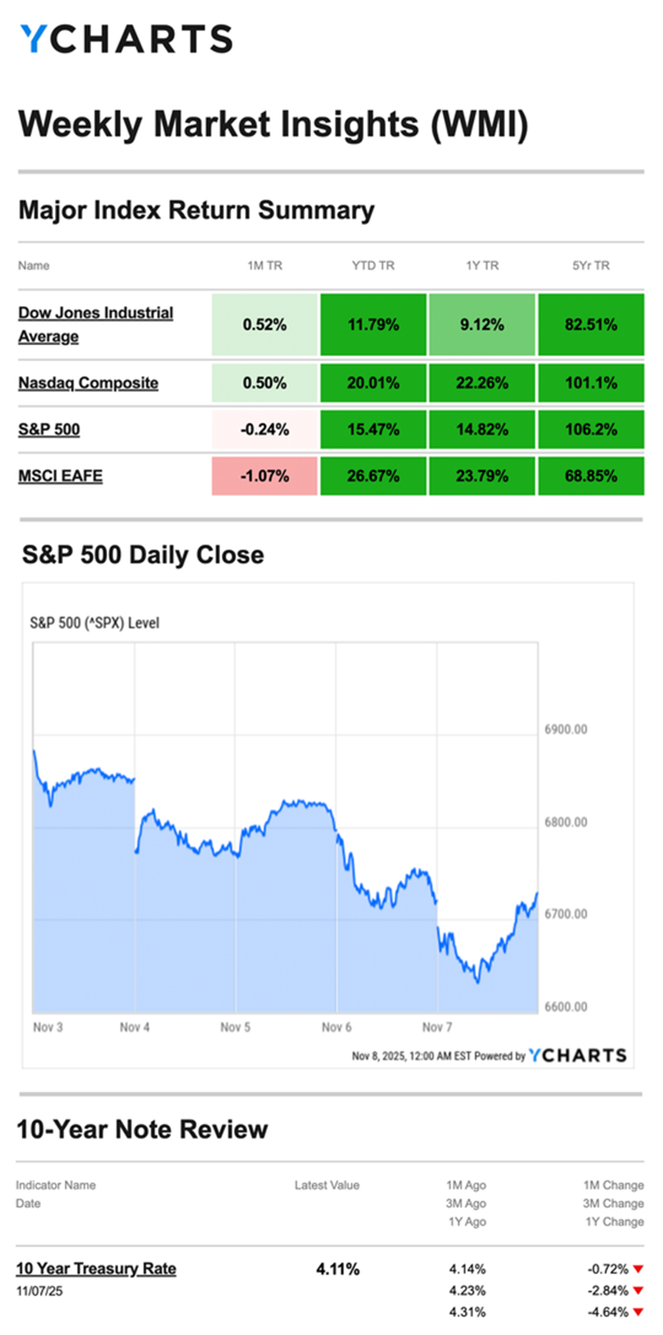663x1335 pixels.
Task: Click the Nov 7 chart axis label
Action: (x=437, y=1027)
